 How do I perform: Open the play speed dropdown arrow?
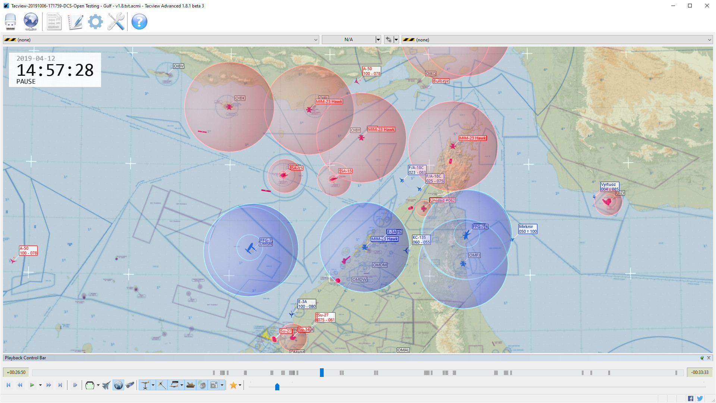(x=40, y=385)
